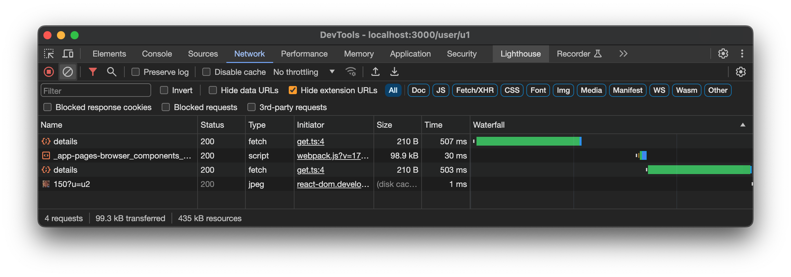The width and height of the screenshot is (791, 277).
Task: Click the first details waterfall green bar
Action: pyautogui.click(x=528, y=141)
